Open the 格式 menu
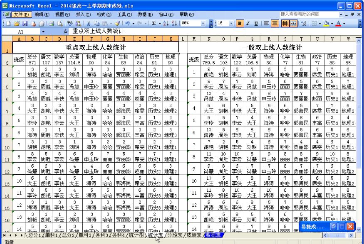Screen dimensions: 364x244 click(104, 15)
